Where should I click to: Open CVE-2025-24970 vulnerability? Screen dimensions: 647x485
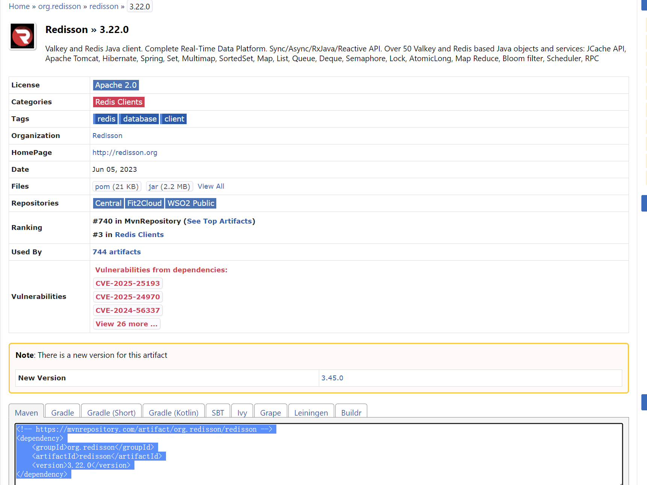[x=128, y=297]
